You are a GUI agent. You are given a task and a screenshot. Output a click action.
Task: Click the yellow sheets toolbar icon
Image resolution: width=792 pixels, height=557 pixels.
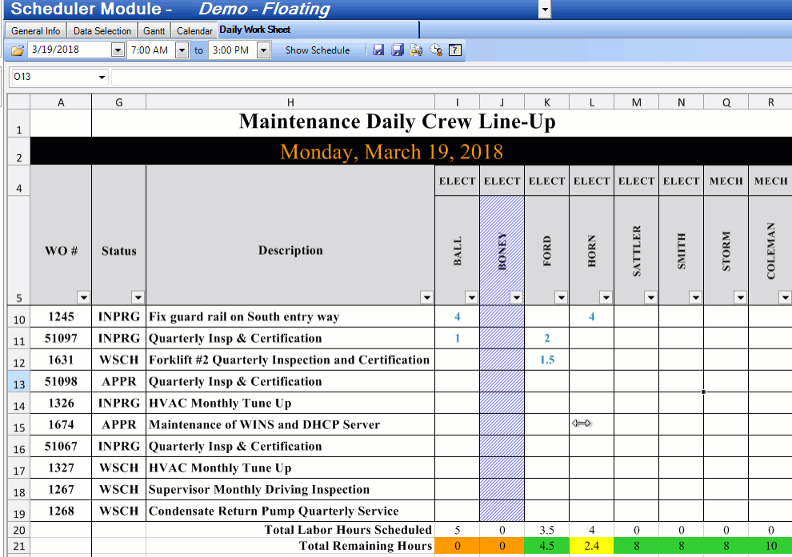tap(417, 50)
